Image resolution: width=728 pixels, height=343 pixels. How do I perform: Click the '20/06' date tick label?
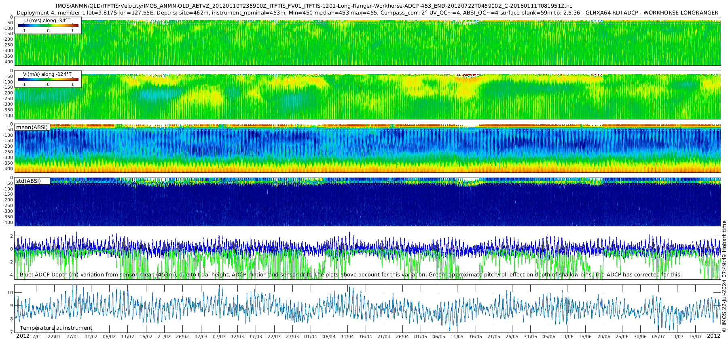click(604, 337)
